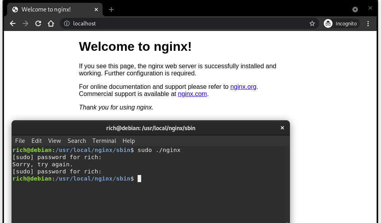Screen dimensions: 381x223
Task: Open the Chrome three-dot menu
Action: pyautogui.click(x=368, y=23)
